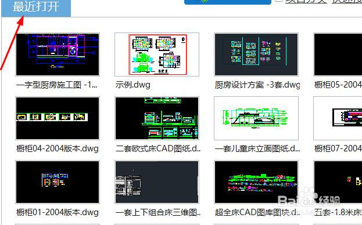
Task: Open the 超全床CAD图库图块 thumbnail
Action: [x=256, y=182]
